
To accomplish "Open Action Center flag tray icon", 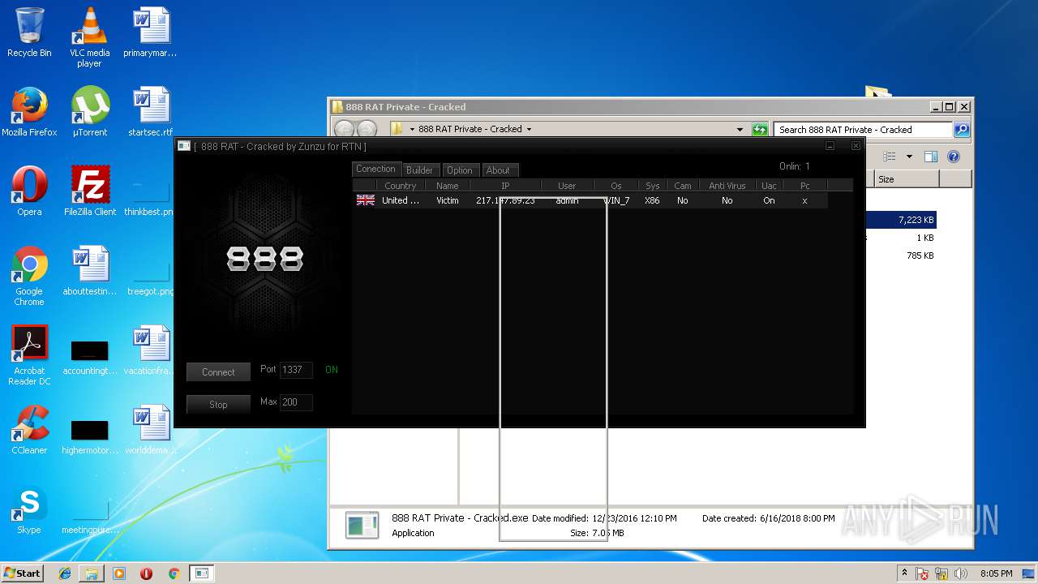I will click(x=922, y=573).
